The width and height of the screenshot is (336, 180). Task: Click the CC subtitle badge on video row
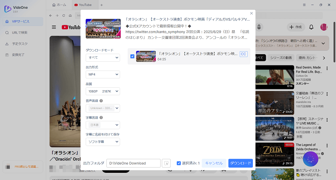click(x=244, y=54)
